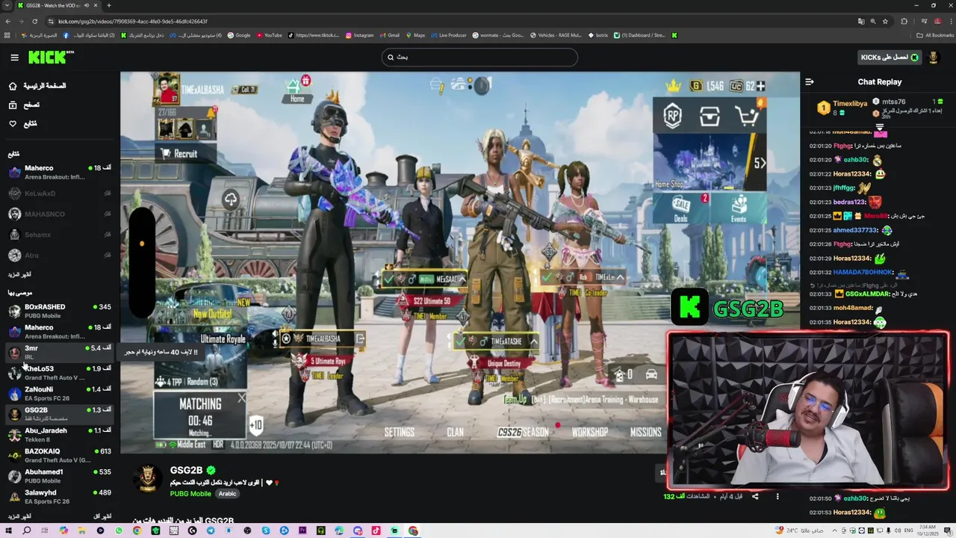Click username bedras123 in chat
This screenshot has height=538, width=956.
point(849,202)
